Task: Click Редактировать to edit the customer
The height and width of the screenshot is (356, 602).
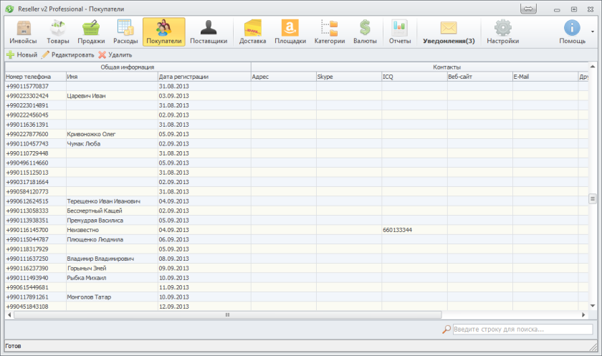Action: (67, 54)
